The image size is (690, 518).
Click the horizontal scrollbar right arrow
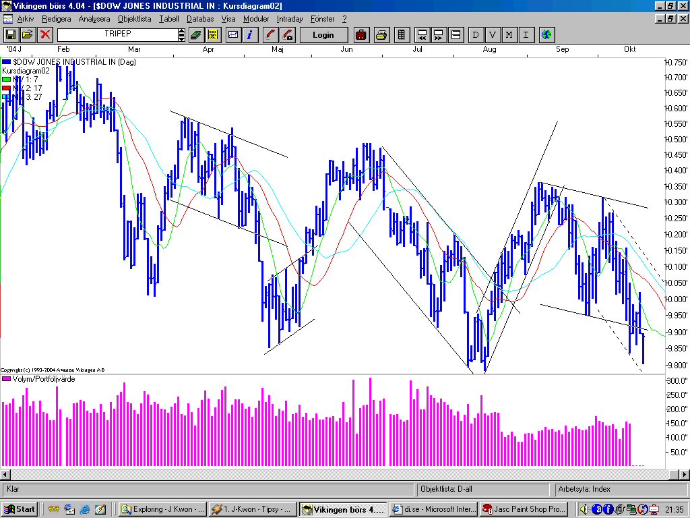tap(685, 475)
